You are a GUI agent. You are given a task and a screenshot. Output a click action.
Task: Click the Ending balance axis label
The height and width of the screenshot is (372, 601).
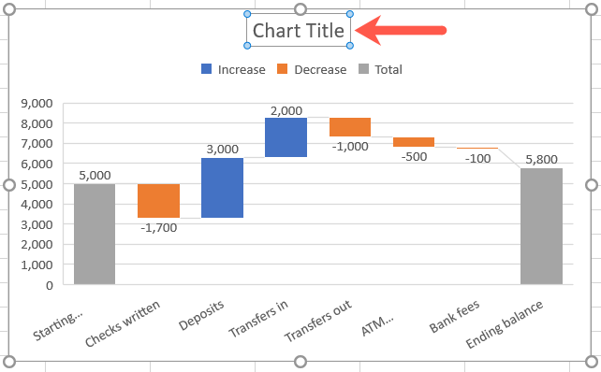(x=505, y=324)
